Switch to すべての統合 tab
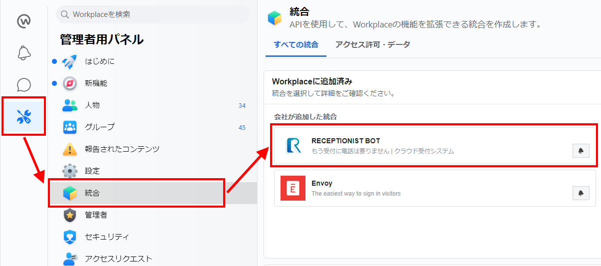This screenshot has width=601, height=266. [x=296, y=45]
